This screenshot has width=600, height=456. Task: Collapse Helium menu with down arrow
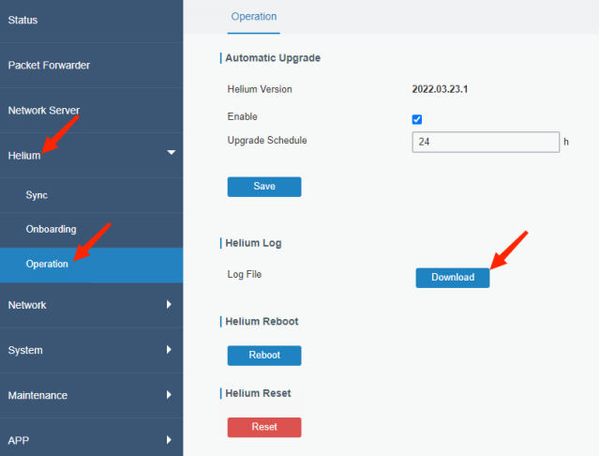[x=171, y=152]
